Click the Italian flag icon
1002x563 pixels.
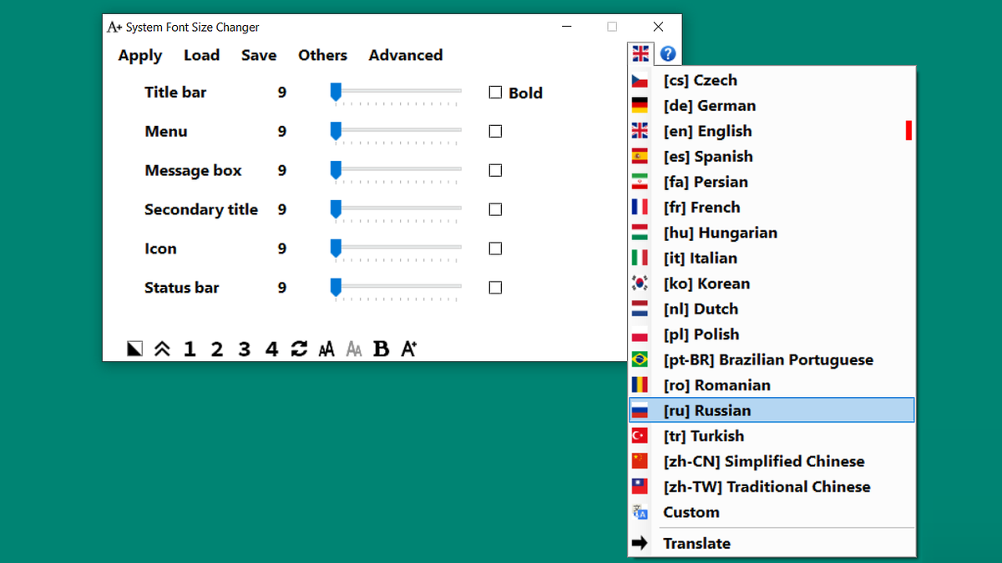tap(640, 259)
